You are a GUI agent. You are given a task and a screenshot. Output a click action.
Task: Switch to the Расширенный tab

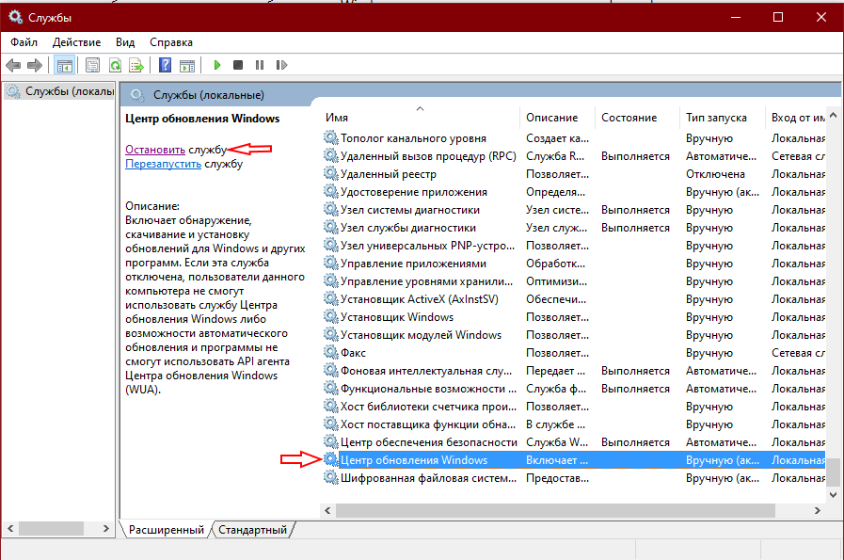167,530
